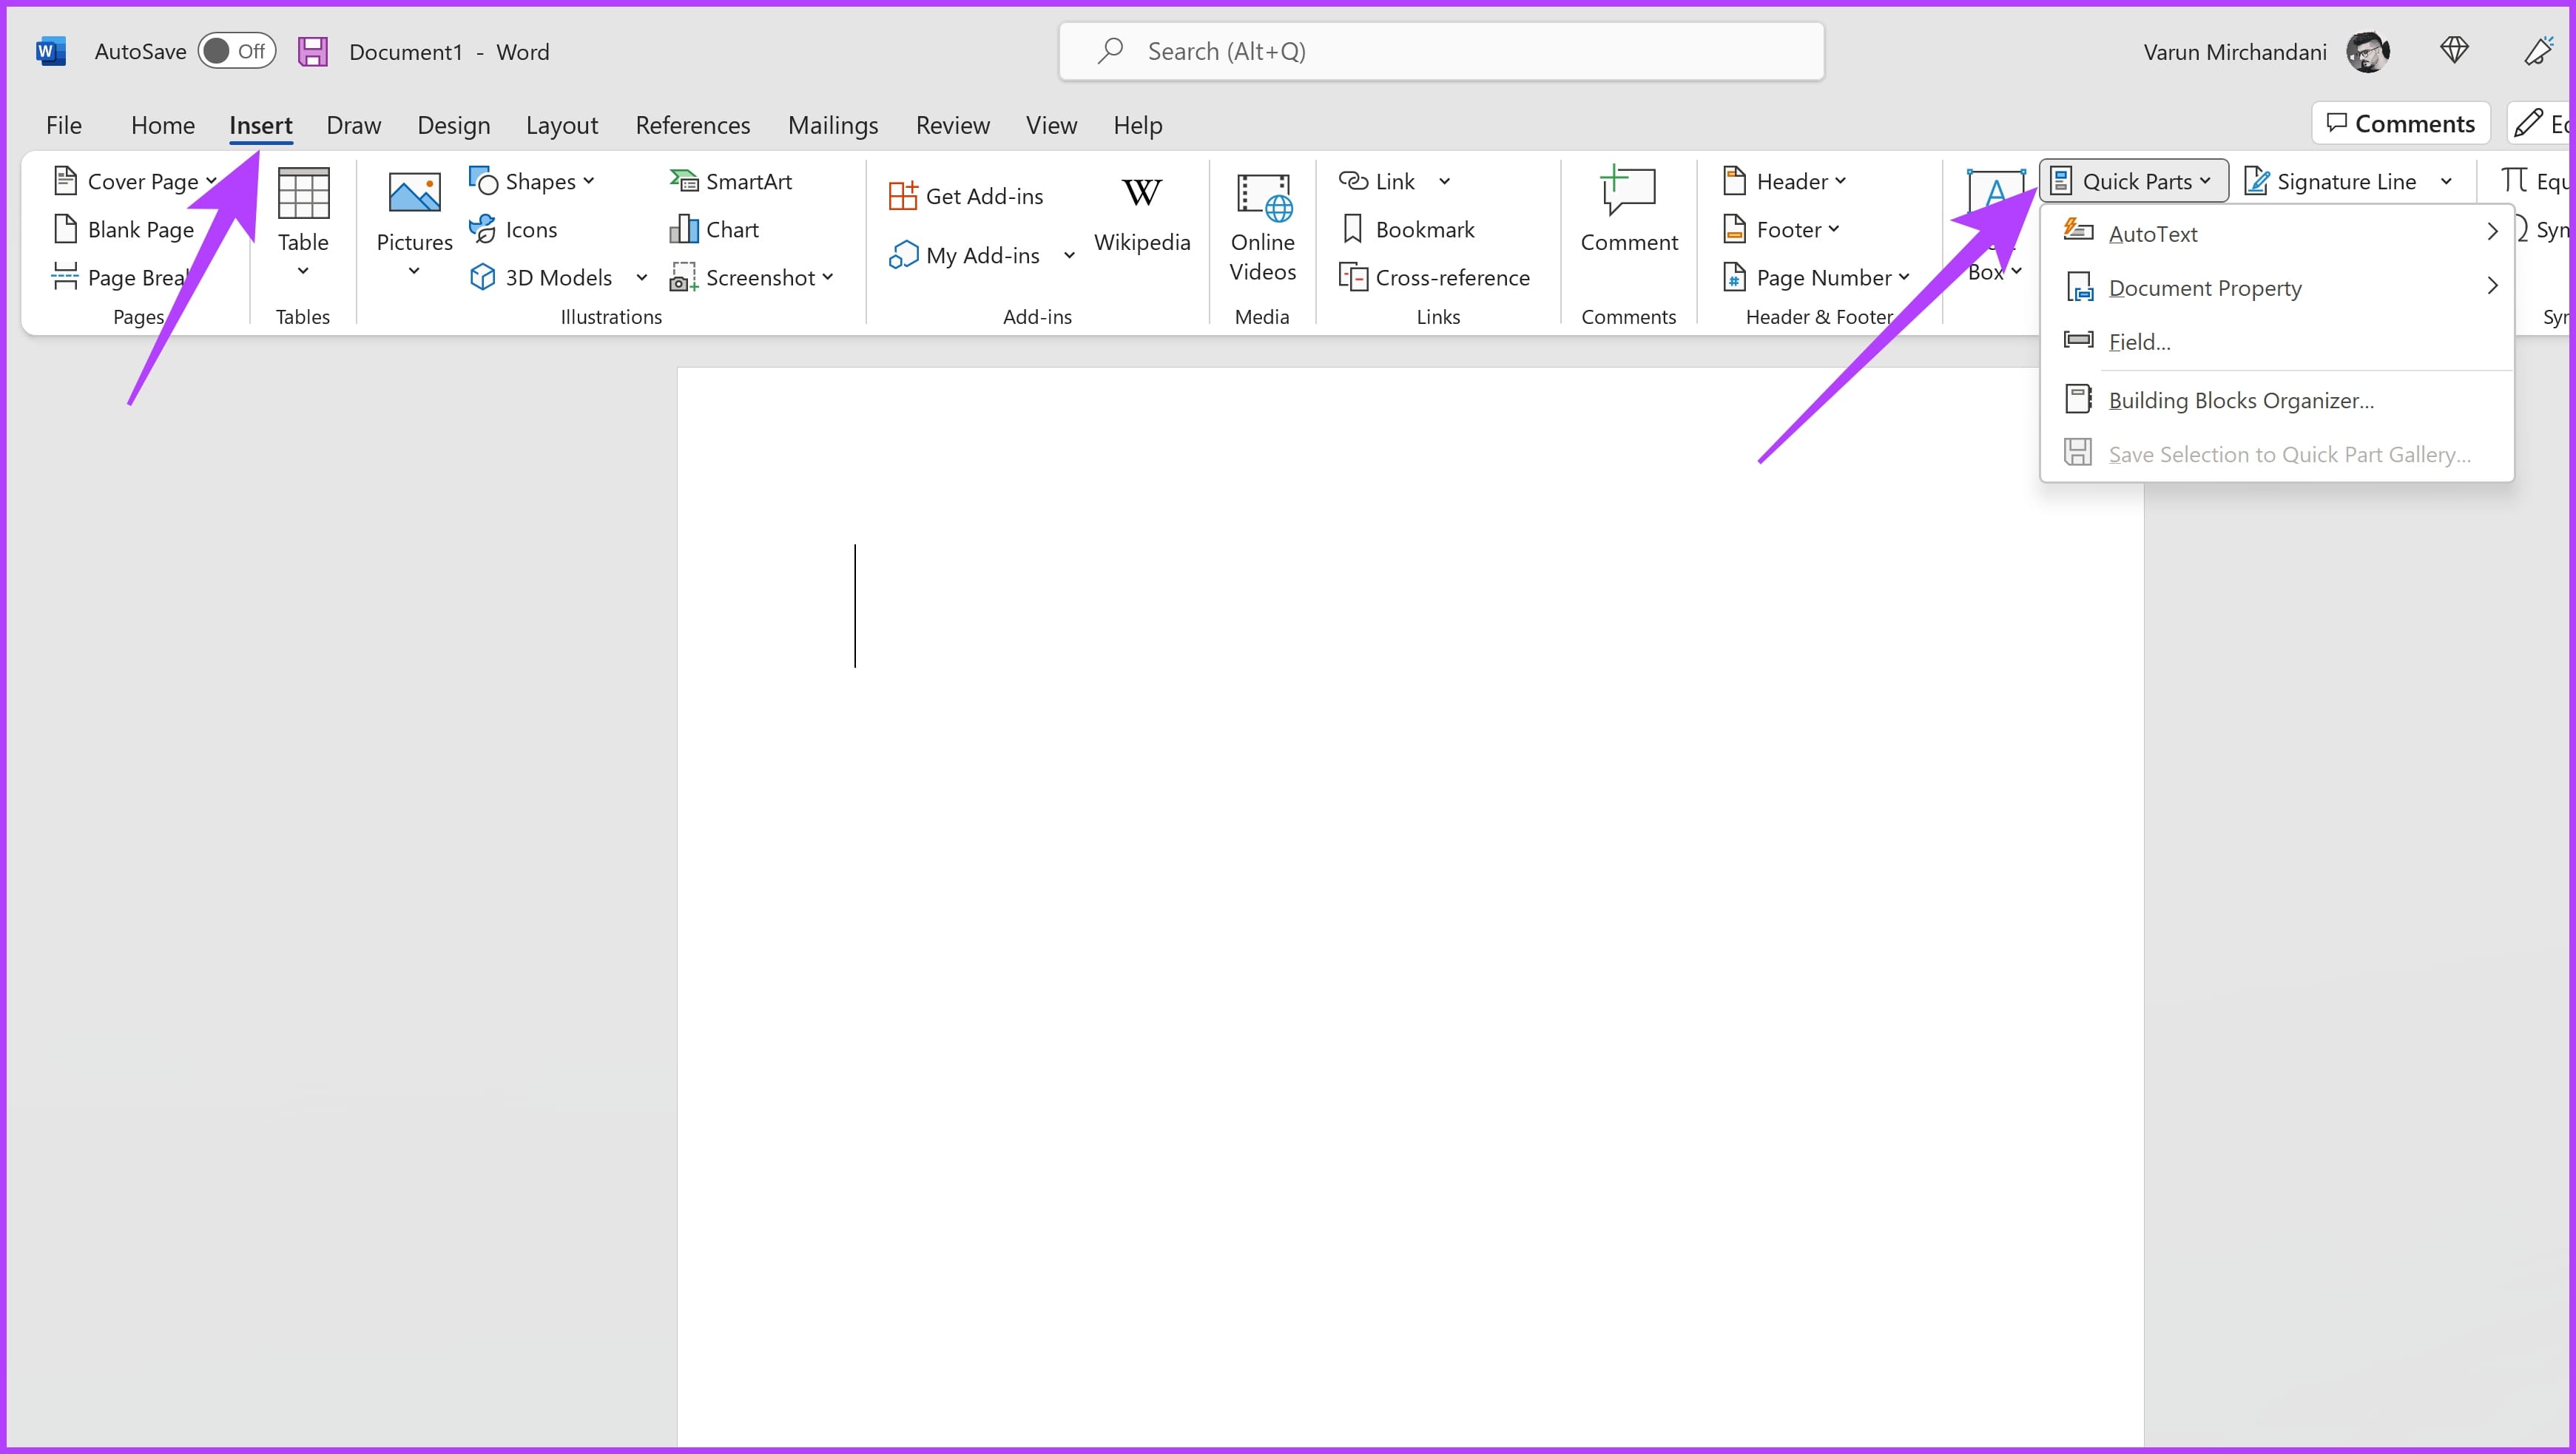This screenshot has height=1454, width=2576.
Task: Add a Bookmark link
Action: 1409,229
